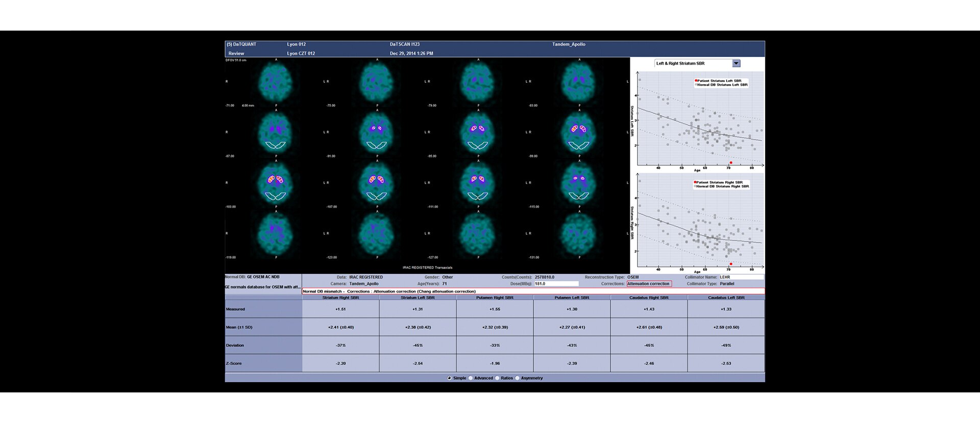Click the Collimator Name field showing LEHR
Viewport: 980px width, 423px height.
741,277
